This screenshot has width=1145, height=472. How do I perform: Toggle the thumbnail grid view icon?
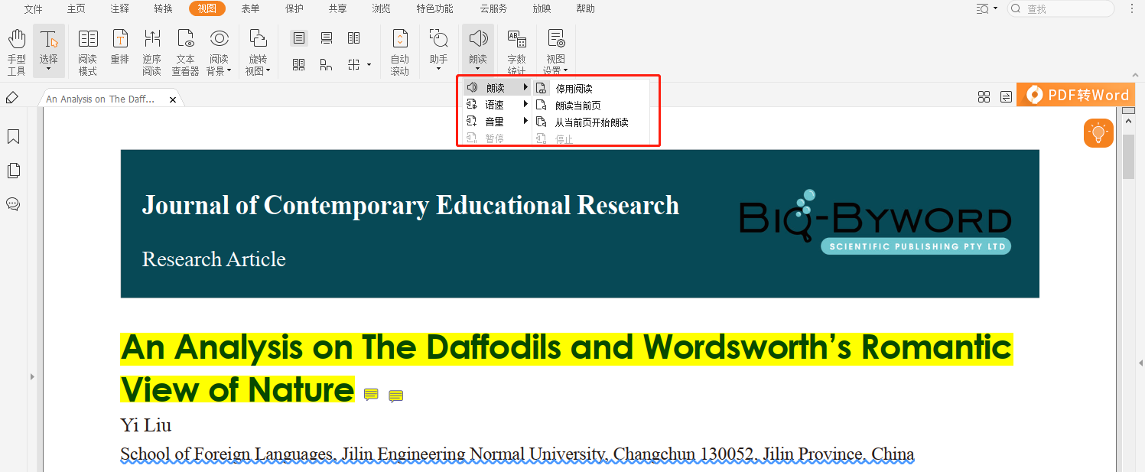(984, 96)
